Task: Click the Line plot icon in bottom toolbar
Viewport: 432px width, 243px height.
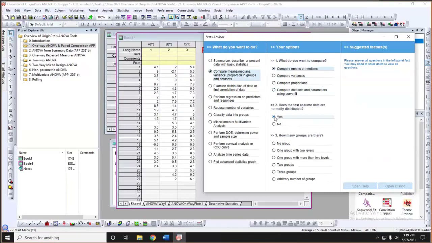Action: coord(23,223)
